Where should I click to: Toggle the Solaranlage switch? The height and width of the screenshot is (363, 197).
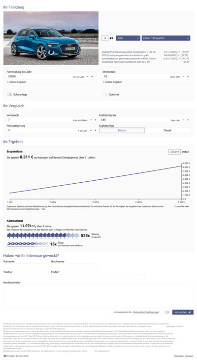[x=9, y=94]
